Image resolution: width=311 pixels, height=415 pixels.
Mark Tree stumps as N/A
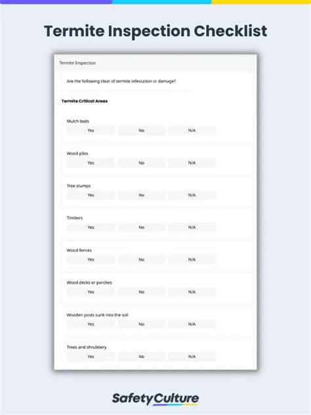tap(192, 195)
